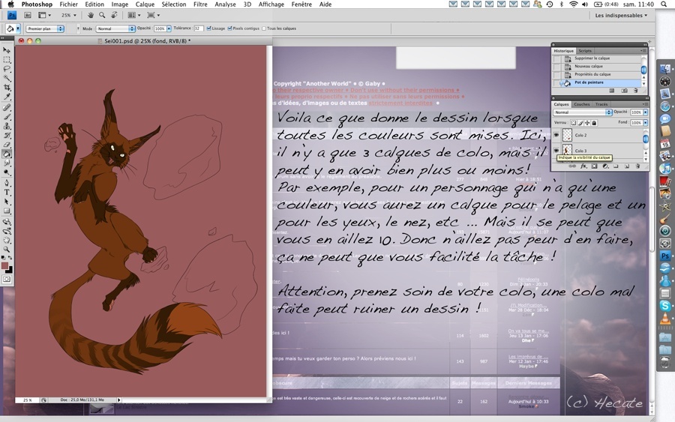The height and width of the screenshot is (422, 675).
Task: Select the Dodge tool
Action: click(7, 172)
